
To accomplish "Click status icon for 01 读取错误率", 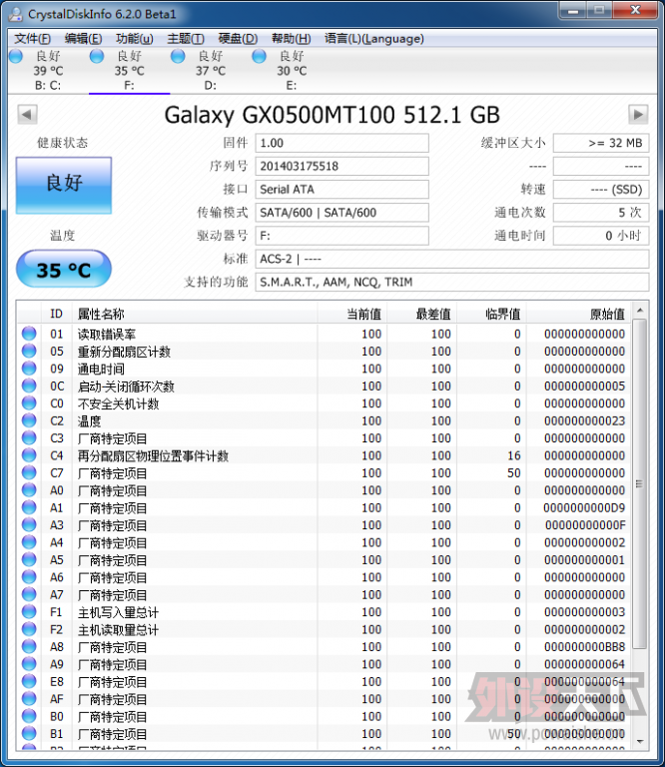I will [29, 334].
